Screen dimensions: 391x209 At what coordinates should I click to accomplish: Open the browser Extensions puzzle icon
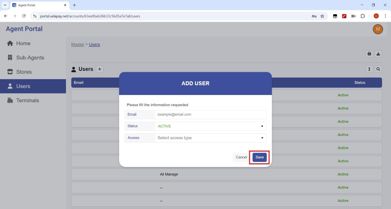click(363, 16)
